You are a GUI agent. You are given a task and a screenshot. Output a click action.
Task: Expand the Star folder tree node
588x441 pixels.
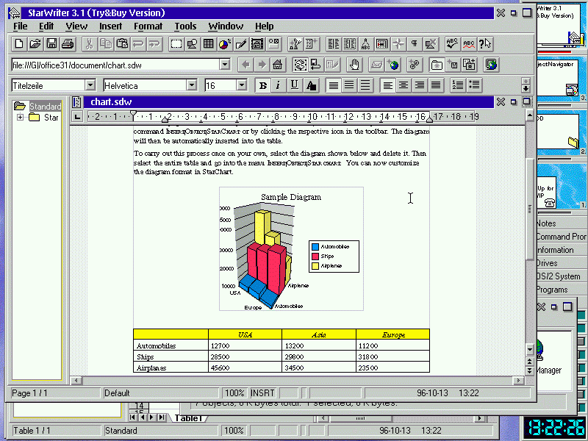pyautogui.click(x=21, y=118)
